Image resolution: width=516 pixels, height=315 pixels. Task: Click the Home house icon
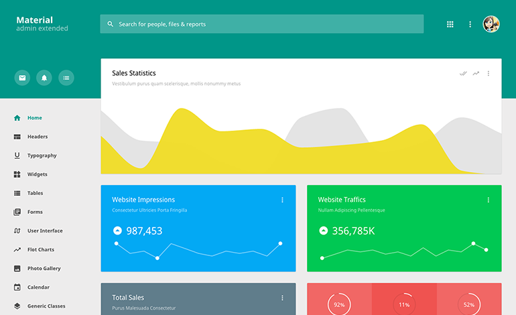pyautogui.click(x=17, y=118)
